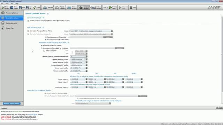Viewport: 223px width, 125px height.
Task: Click the Save floppy disk icon
Action: point(20,8)
